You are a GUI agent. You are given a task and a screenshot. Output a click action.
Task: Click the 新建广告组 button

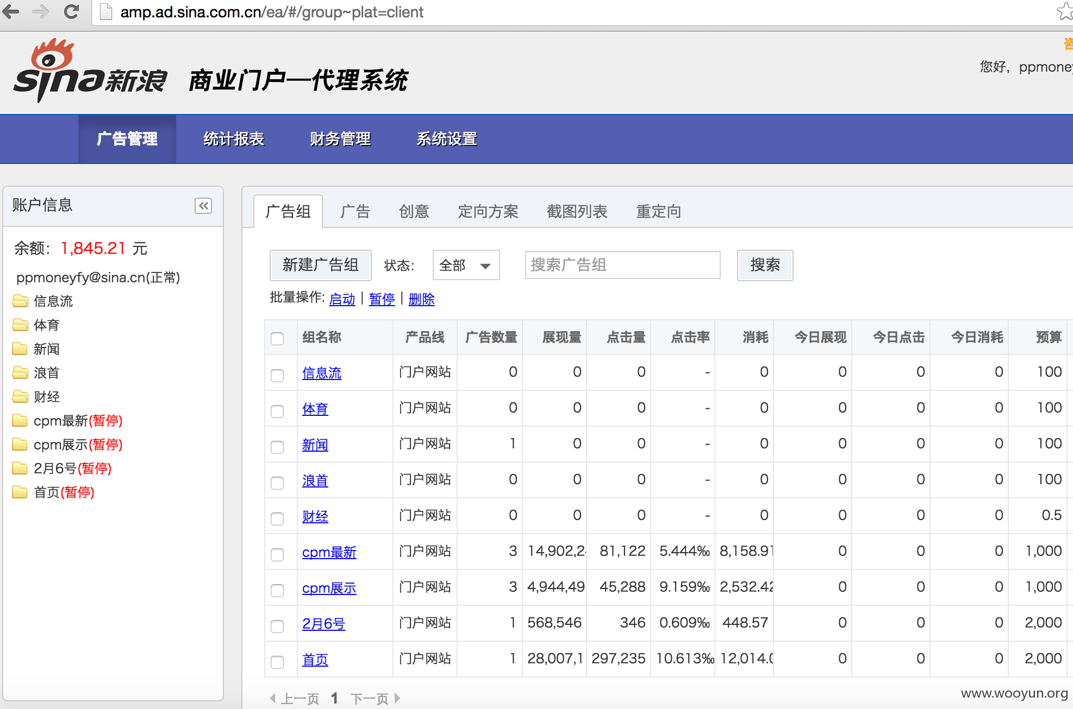[321, 265]
